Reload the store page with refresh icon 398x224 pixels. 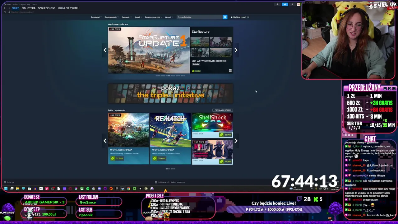point(5,12)
